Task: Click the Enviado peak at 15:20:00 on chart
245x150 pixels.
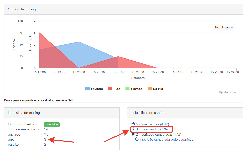Action: coord(79,42)
